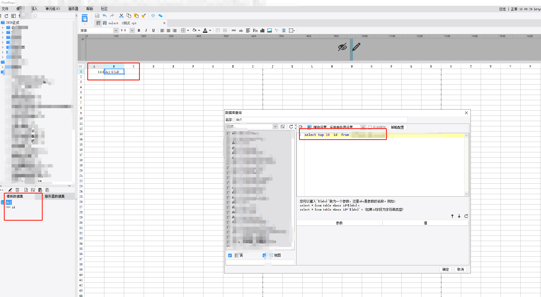This screenshot has width=541, height=297.
Task: Switch to the 服务器数据集 tab
Action: 55,196
